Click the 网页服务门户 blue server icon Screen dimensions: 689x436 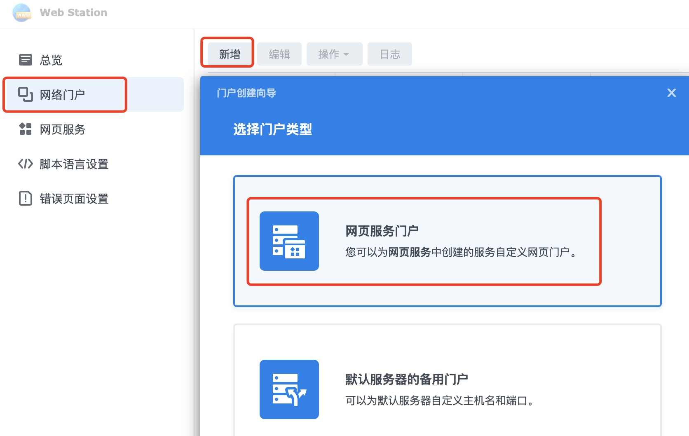click(289, 241)
